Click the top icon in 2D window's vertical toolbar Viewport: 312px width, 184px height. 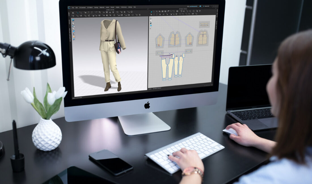point(151,18)
